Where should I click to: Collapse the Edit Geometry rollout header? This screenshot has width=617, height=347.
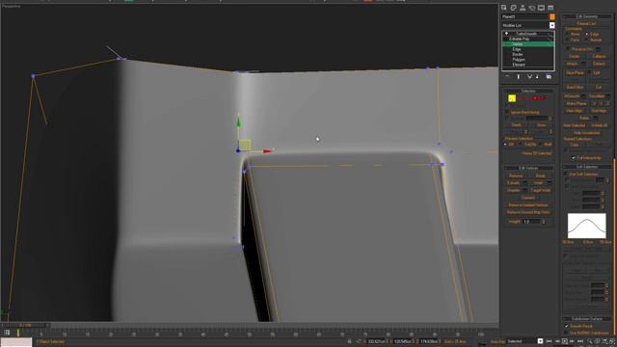(x=587, y=16)
